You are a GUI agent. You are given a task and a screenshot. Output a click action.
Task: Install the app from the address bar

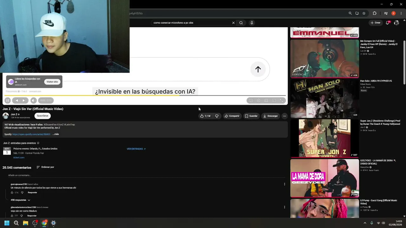[357, 13]
